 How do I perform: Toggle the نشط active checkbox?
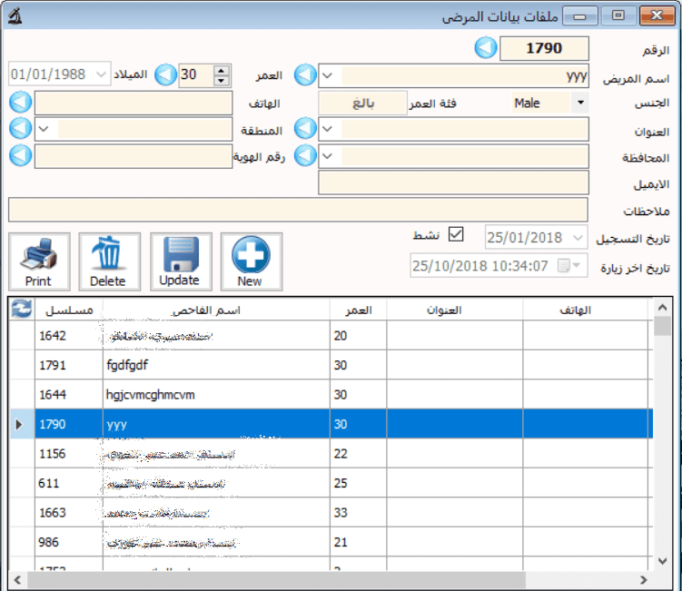coord(457,235)
